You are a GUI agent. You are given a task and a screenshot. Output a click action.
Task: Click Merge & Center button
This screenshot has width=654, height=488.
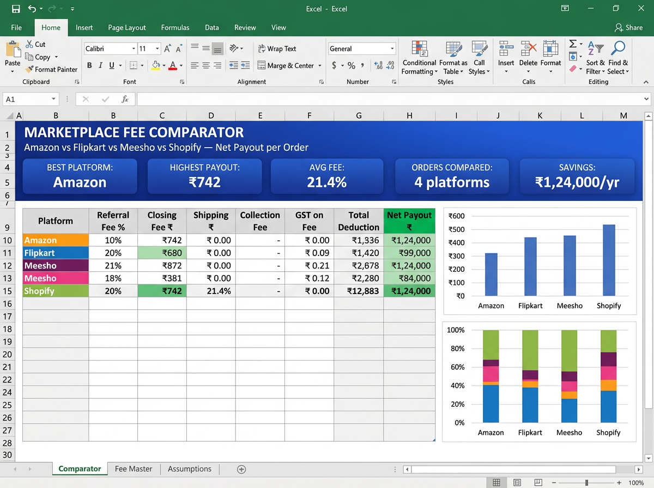point(289,65)
